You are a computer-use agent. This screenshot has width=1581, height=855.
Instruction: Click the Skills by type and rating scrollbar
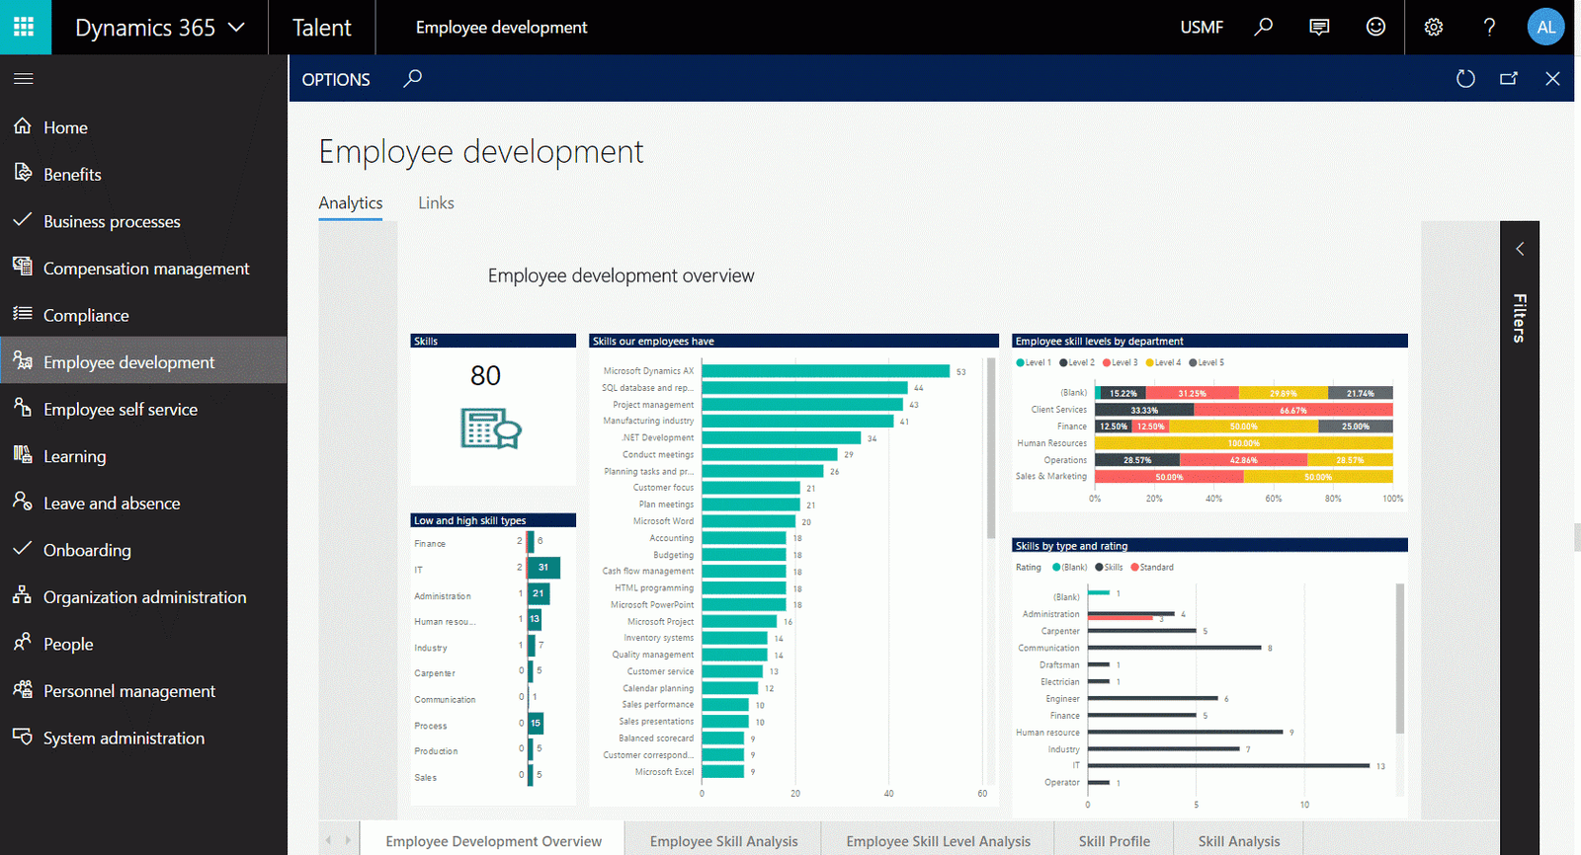(1399, 659)
